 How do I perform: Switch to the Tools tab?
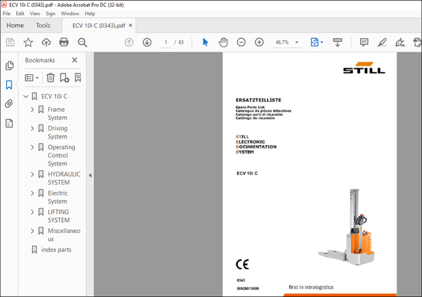[43, 26]
